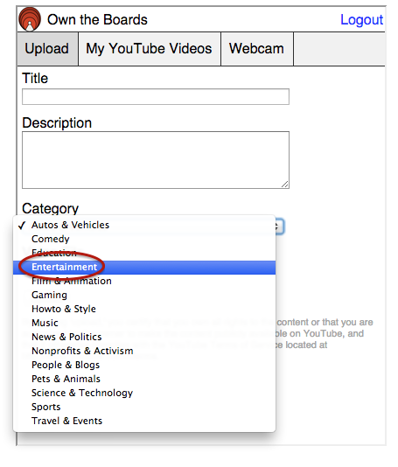Pick Pets & Animals option
Screen dimensions: 398x467
point(144,379)
